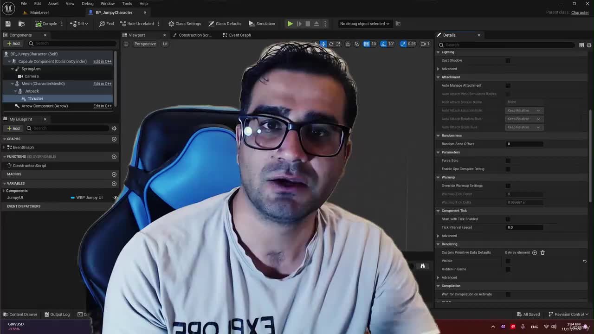The height and width of the screenshot is (334, 594).
Task: Open Edit in C++ for Mesh component
Action: [x=102, y=83]
